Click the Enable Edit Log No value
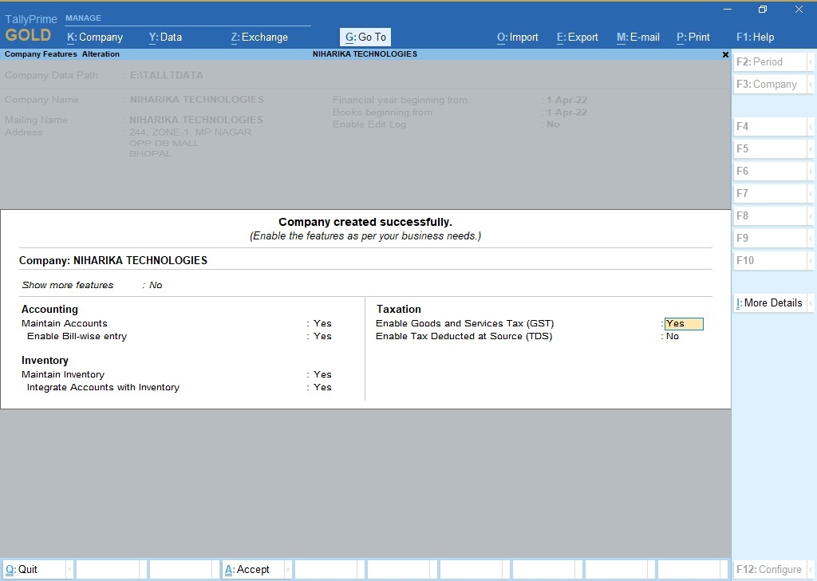 (x=554, y=125)
